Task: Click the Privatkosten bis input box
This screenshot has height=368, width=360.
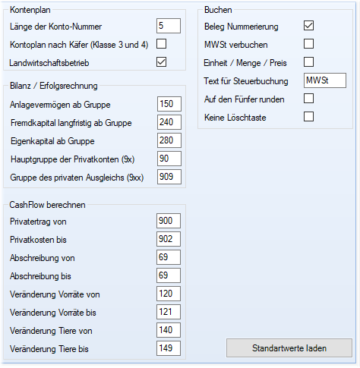Action: [169, 239]
